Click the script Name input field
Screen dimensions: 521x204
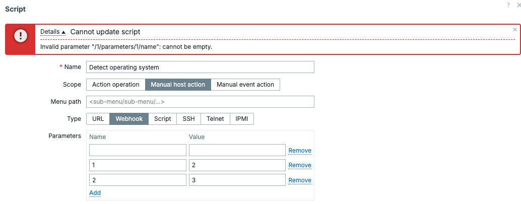[200, 67]
